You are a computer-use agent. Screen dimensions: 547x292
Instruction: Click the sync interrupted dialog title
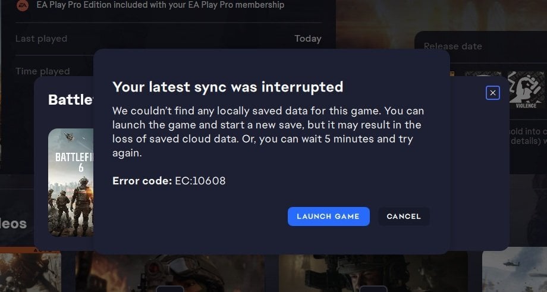point(228,87)
